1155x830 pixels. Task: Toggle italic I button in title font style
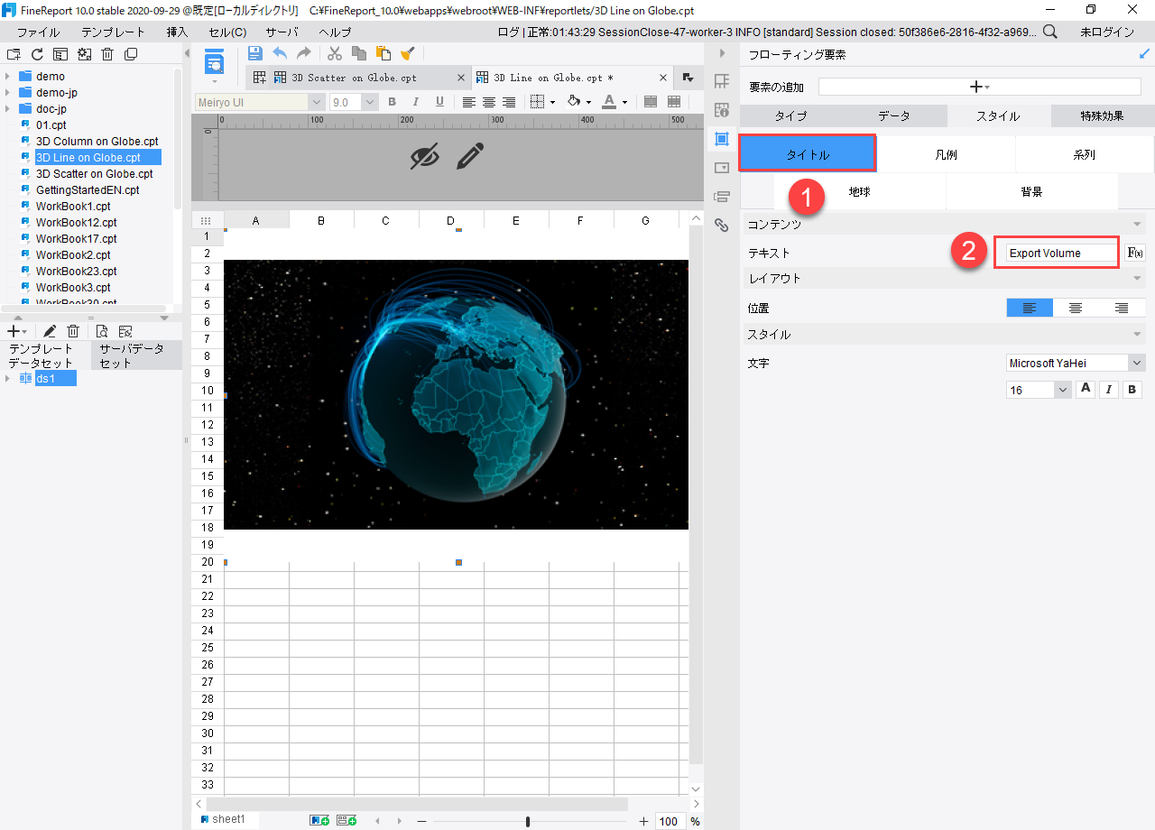[1110, 390]
